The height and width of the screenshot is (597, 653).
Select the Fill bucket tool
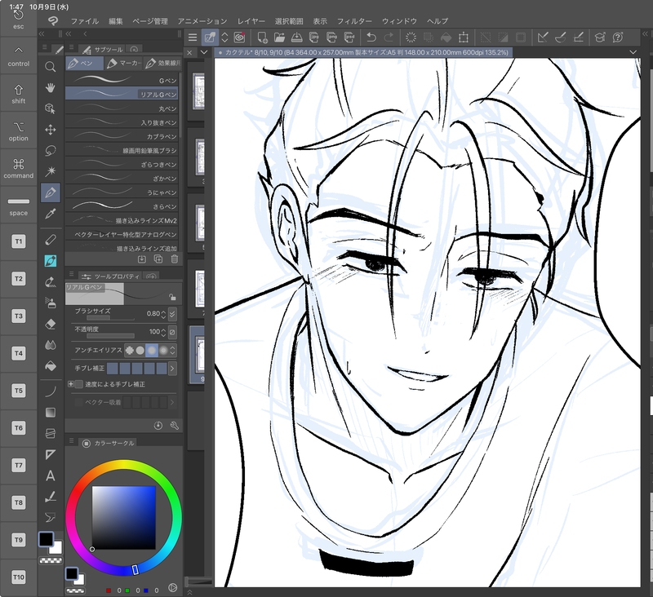coord(51,366)
